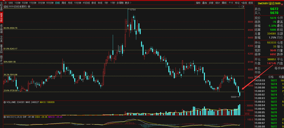Switch to the 月线 monthly tab
The height and width of the screenshot is (128, 284).
[70, 3]
